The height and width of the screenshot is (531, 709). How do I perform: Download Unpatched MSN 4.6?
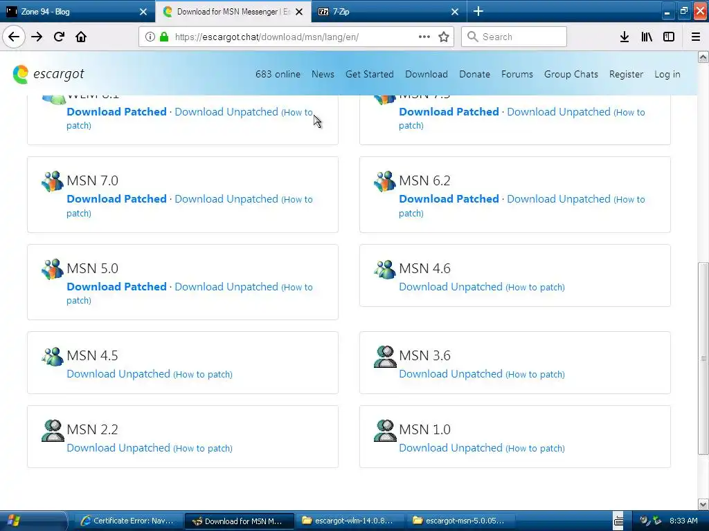tap(451, 287)
